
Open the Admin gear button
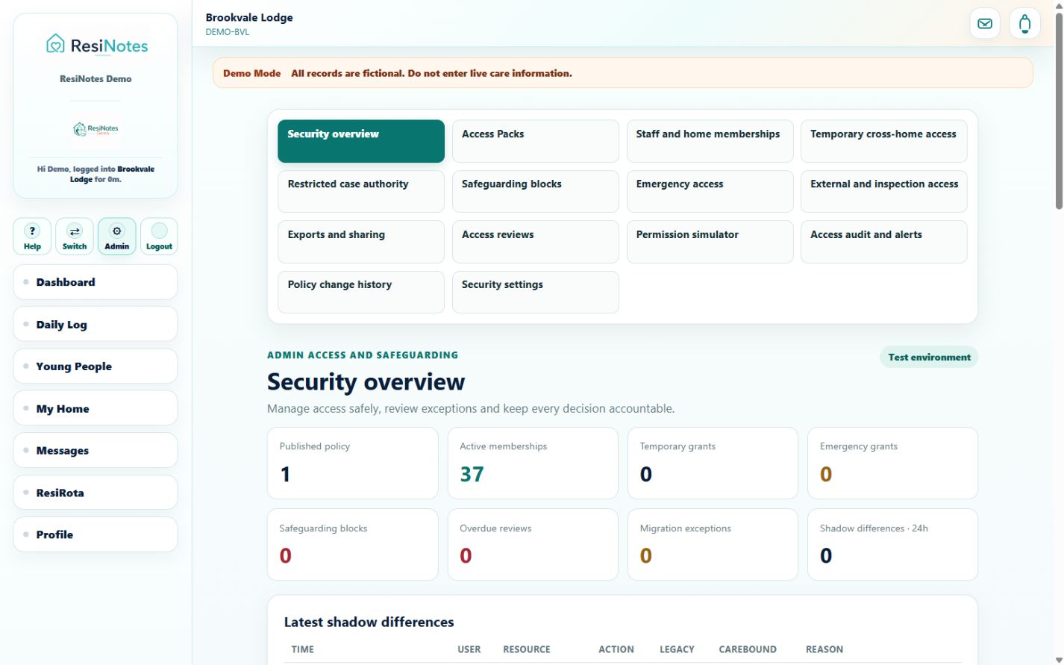tap(117, 237)
